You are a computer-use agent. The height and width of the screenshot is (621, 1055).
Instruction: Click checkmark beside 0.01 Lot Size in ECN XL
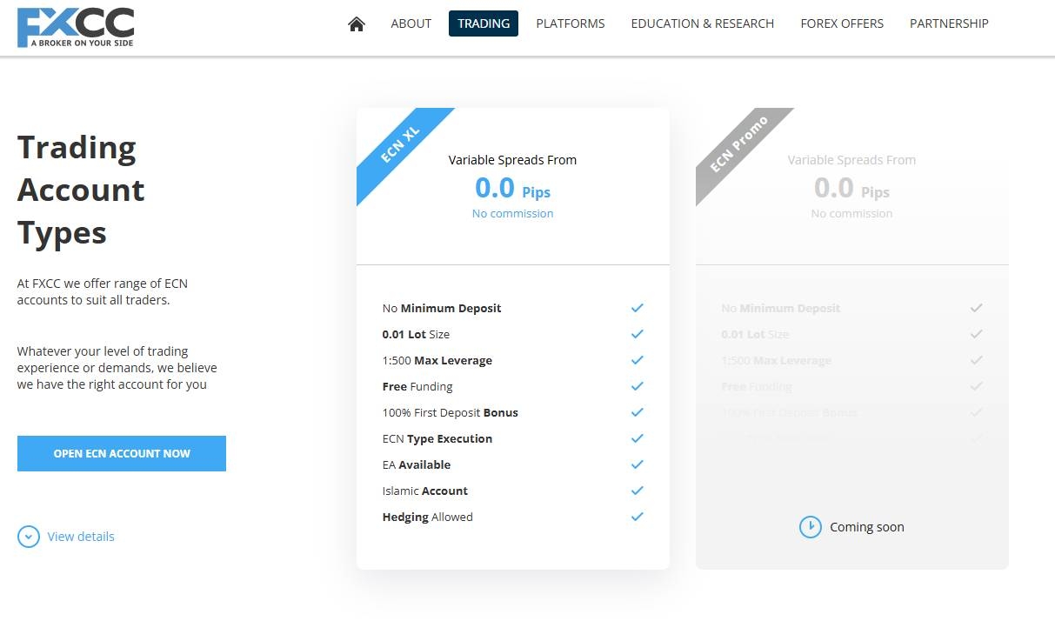638,334
